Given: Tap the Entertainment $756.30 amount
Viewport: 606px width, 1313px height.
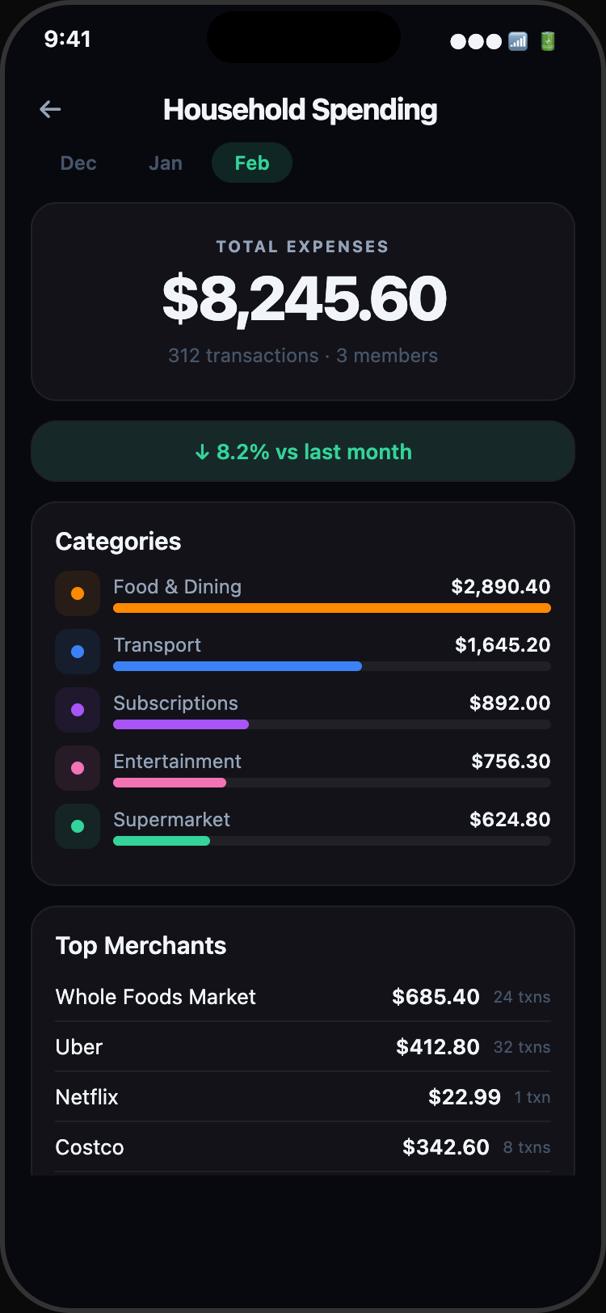Looking at the screenshot, I should click(x=511, y=762).
